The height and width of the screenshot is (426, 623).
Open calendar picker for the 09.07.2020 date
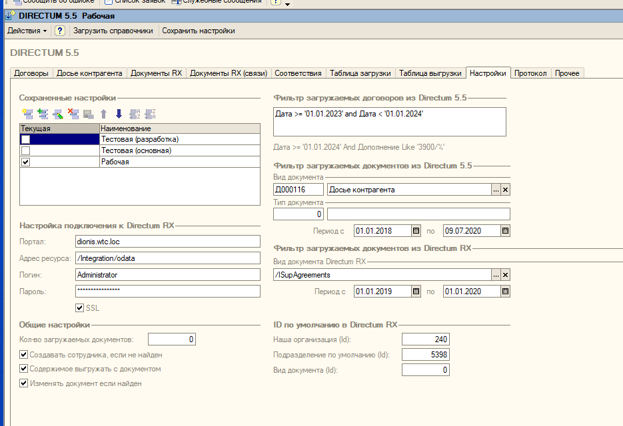click(505, 231)
